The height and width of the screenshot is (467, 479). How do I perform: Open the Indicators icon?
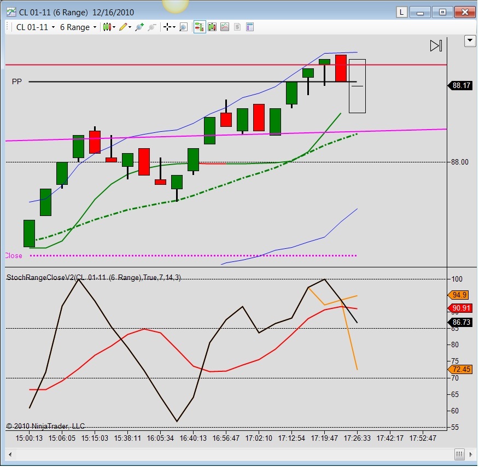pos(225,27)
